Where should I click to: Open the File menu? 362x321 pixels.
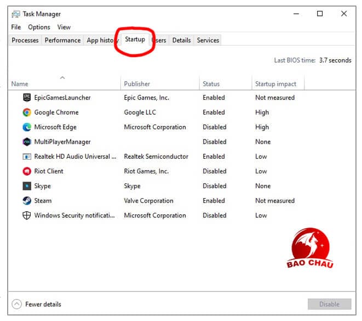[x=16, y=27]
